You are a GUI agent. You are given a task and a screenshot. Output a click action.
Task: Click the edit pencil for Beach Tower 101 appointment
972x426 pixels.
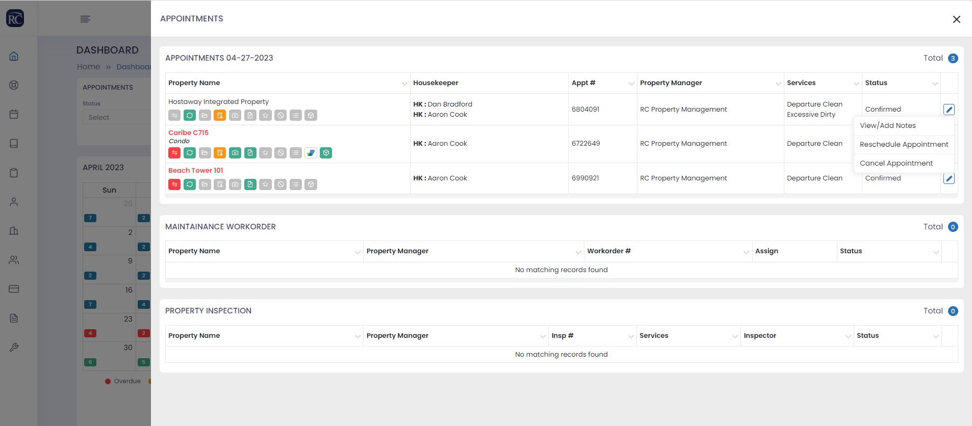(949, 179)
